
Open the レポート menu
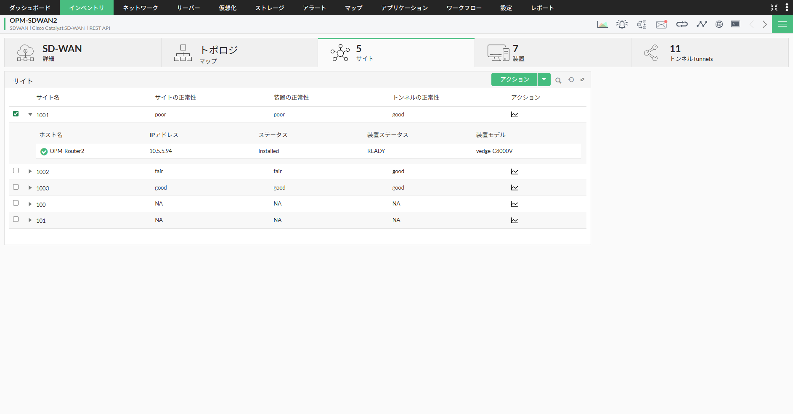[543, 8]
